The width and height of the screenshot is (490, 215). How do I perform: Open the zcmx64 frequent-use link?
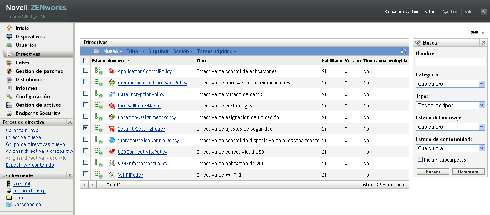[22, 184]
